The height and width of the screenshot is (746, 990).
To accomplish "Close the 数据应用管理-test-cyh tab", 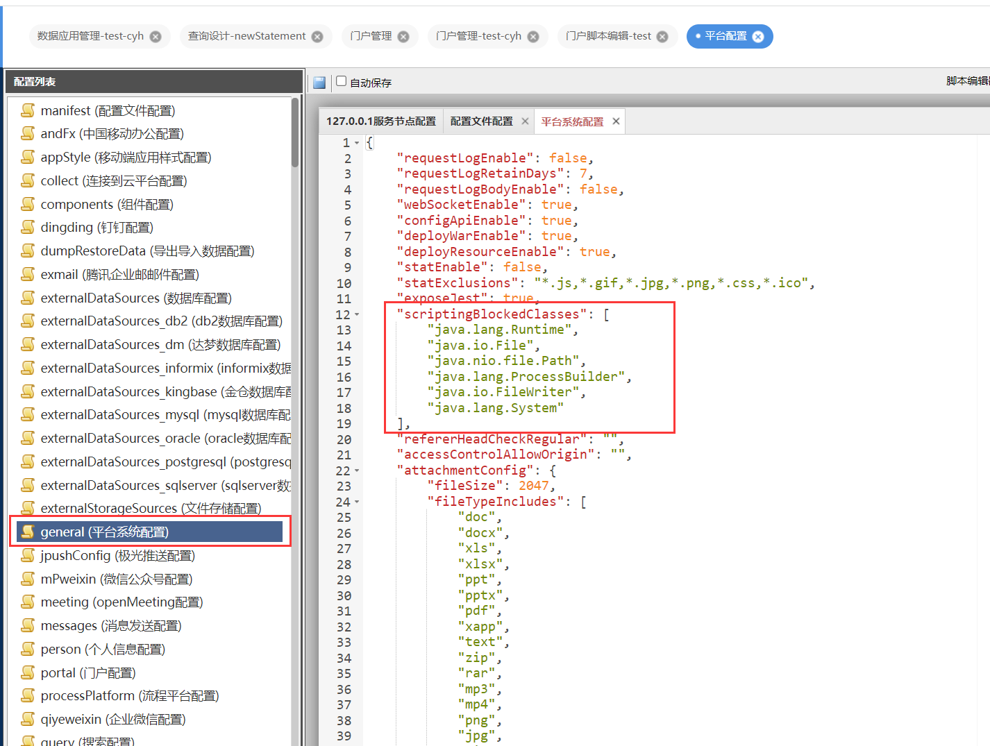I will 156,37.
